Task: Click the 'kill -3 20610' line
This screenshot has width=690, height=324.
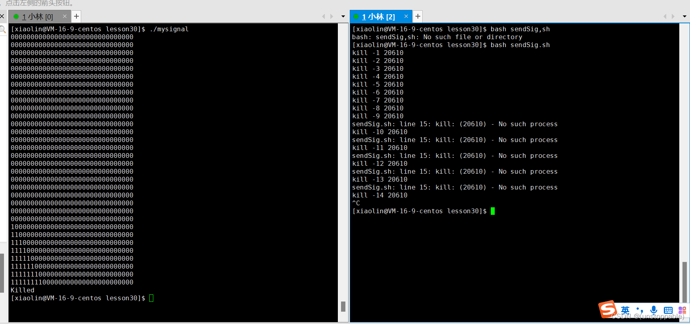Action: tap(378, 68)
